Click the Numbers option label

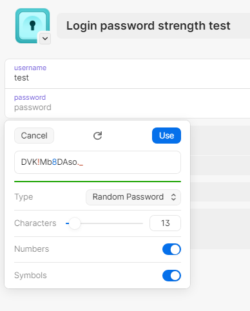(x=32, y=249)
